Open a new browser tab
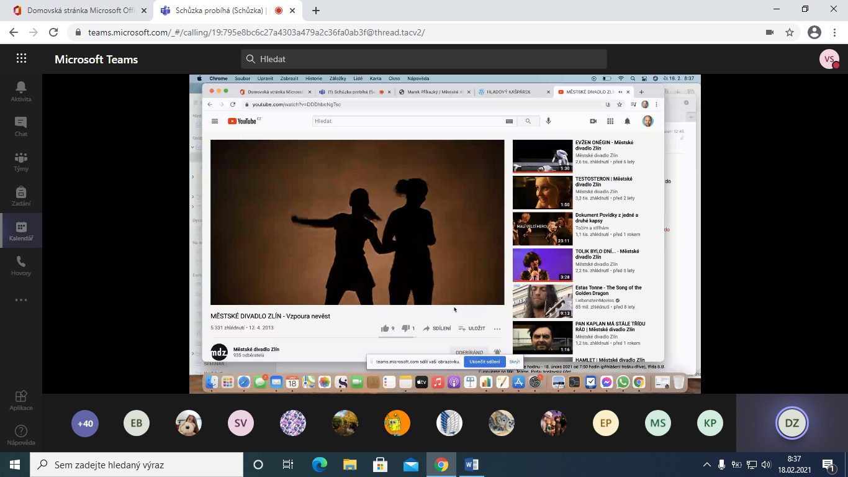The width and height of the screenshot is (848, 477). point(316,11)
